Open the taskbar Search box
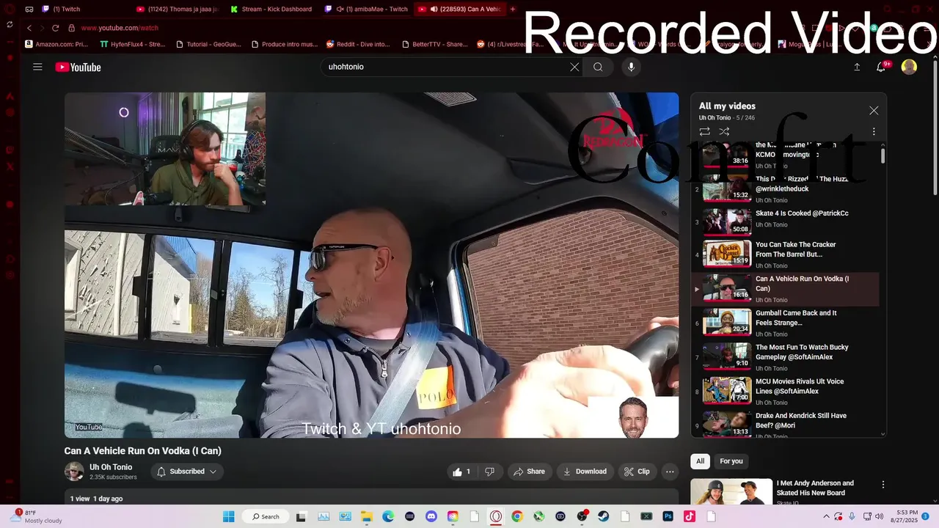This screenshot has height=528, width=939. (266, 516)
